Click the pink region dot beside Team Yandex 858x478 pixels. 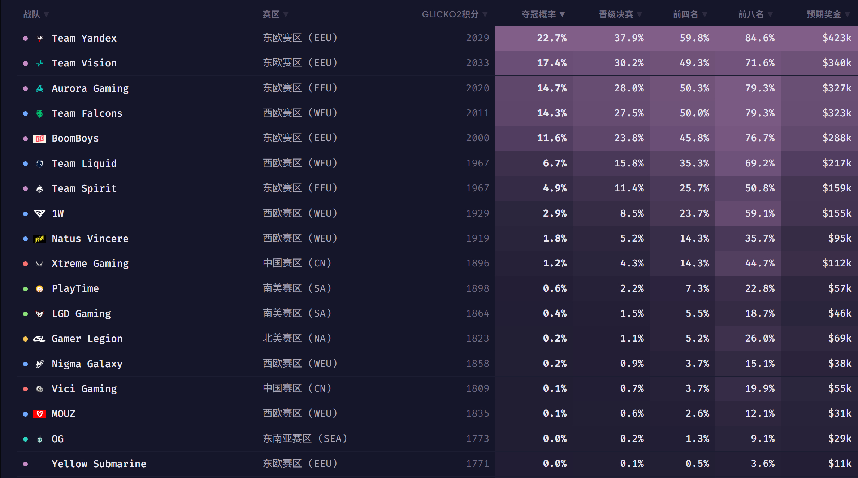coord(25,38)
